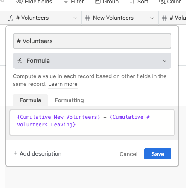
Task: Click number icon in New Volunteers header
Action: (87, 18)
